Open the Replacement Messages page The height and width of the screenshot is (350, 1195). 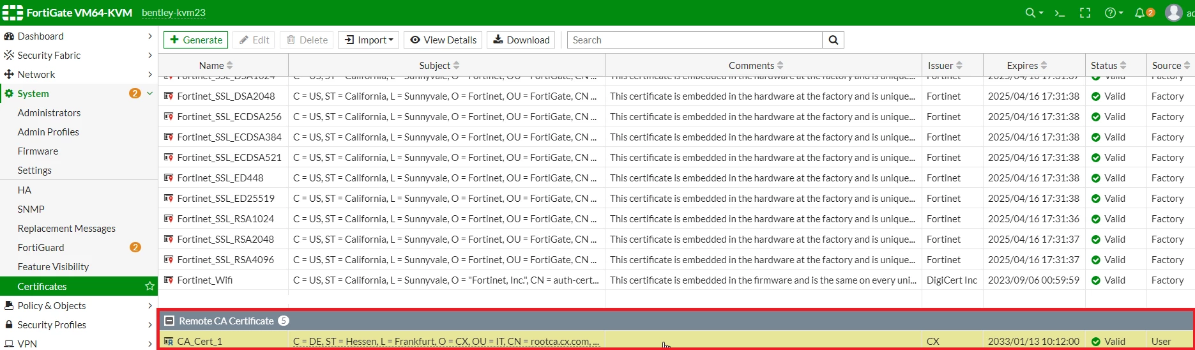tap(66, 228)
